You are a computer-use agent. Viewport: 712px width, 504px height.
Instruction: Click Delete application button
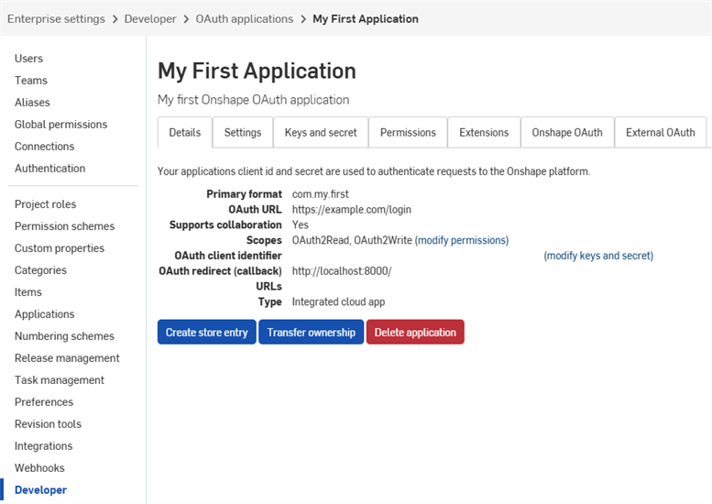click(415, 332)
